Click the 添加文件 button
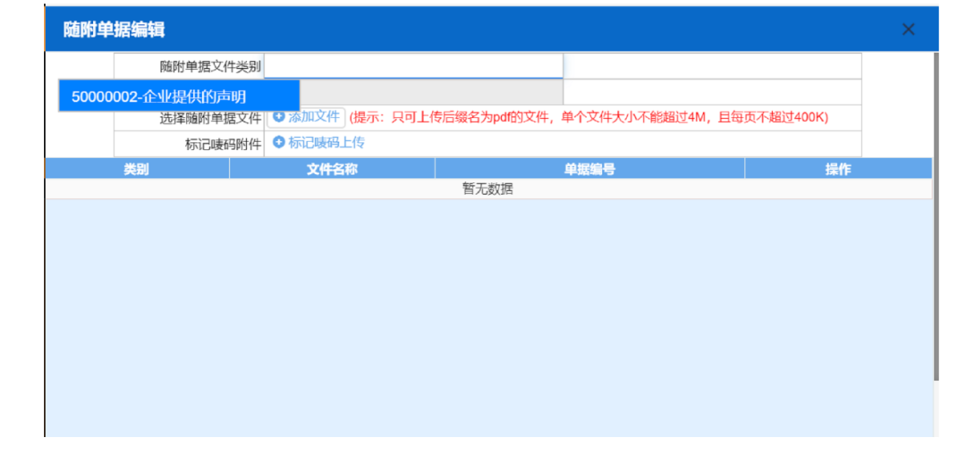 pyautogui.click(x=306, y=117)
